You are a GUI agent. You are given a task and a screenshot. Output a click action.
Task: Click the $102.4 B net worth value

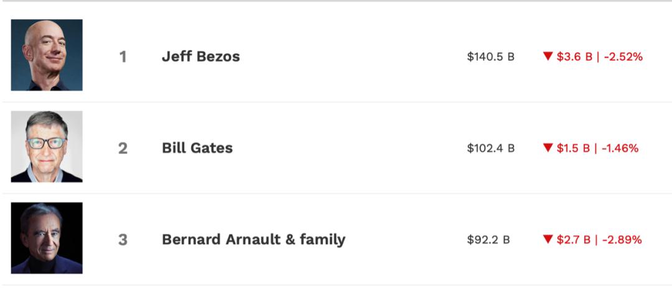490,148
